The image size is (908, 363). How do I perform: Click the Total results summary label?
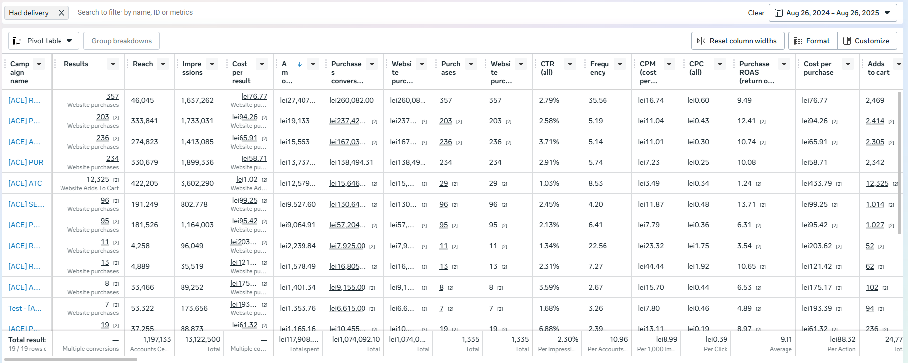coord(27,340)
